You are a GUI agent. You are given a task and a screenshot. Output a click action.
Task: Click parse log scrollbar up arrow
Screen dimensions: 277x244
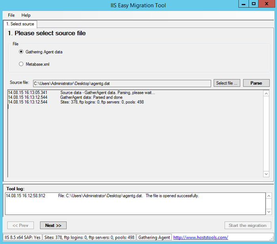click(266, 93)
